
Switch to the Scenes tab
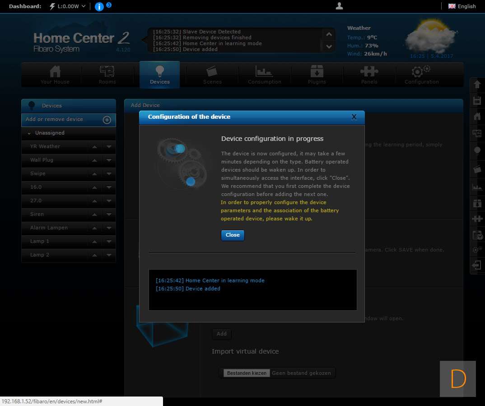tap(212, 75)
